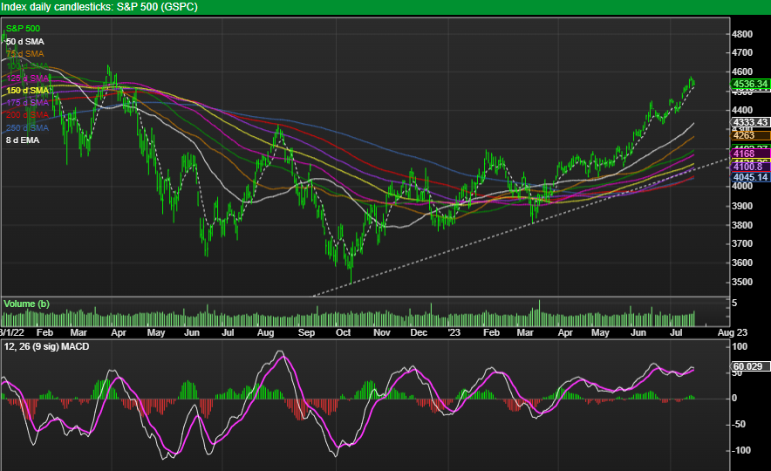Select the 100 d SMA legend entry
771x471 pixels.
[x=28, y=66]
